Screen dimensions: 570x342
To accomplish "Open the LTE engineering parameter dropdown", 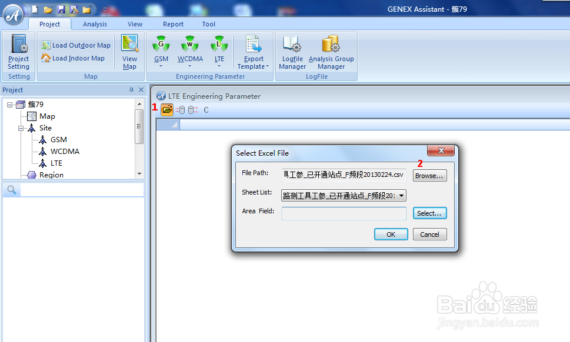I will click(219, 52).
